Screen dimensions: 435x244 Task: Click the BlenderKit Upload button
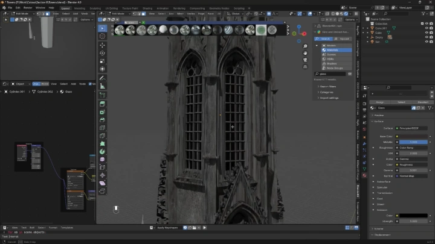coord(343,39)
